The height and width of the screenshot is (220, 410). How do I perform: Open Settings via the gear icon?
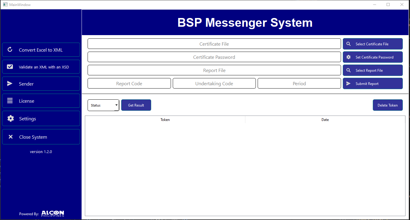(10, 118)
